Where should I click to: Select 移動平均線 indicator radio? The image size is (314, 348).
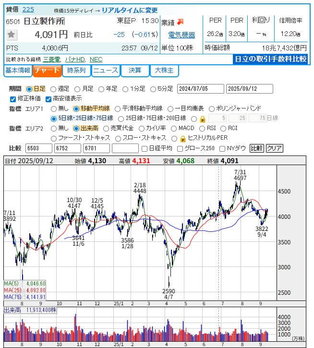(76, 109)
